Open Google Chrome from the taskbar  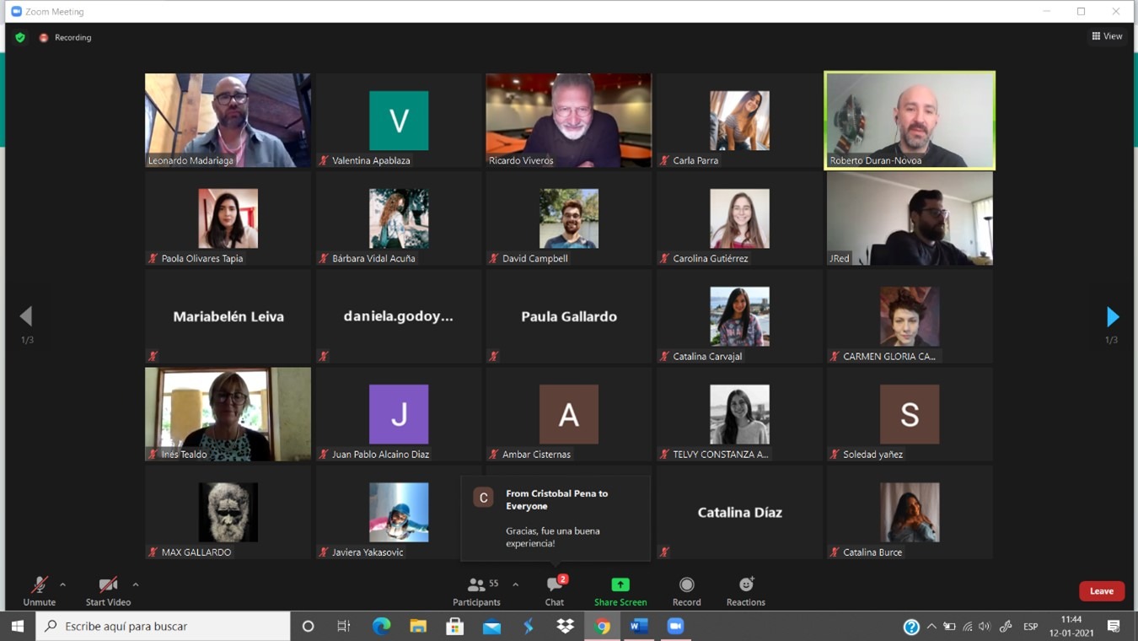tap(602, 626)
